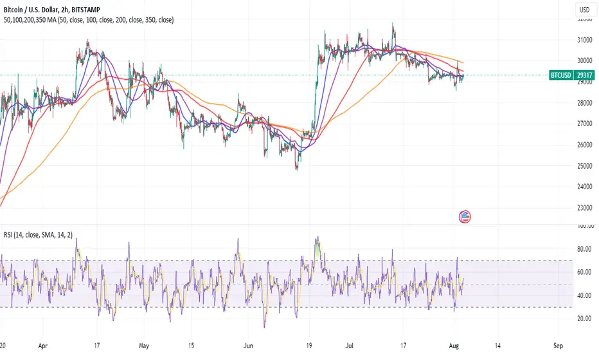Click the RSI 20.00 axis label
Screen dimensions: 599x354
pos(584,319)
